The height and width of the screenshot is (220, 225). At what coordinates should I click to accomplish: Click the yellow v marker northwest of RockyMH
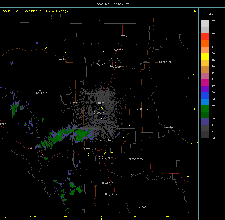(46, 48)
